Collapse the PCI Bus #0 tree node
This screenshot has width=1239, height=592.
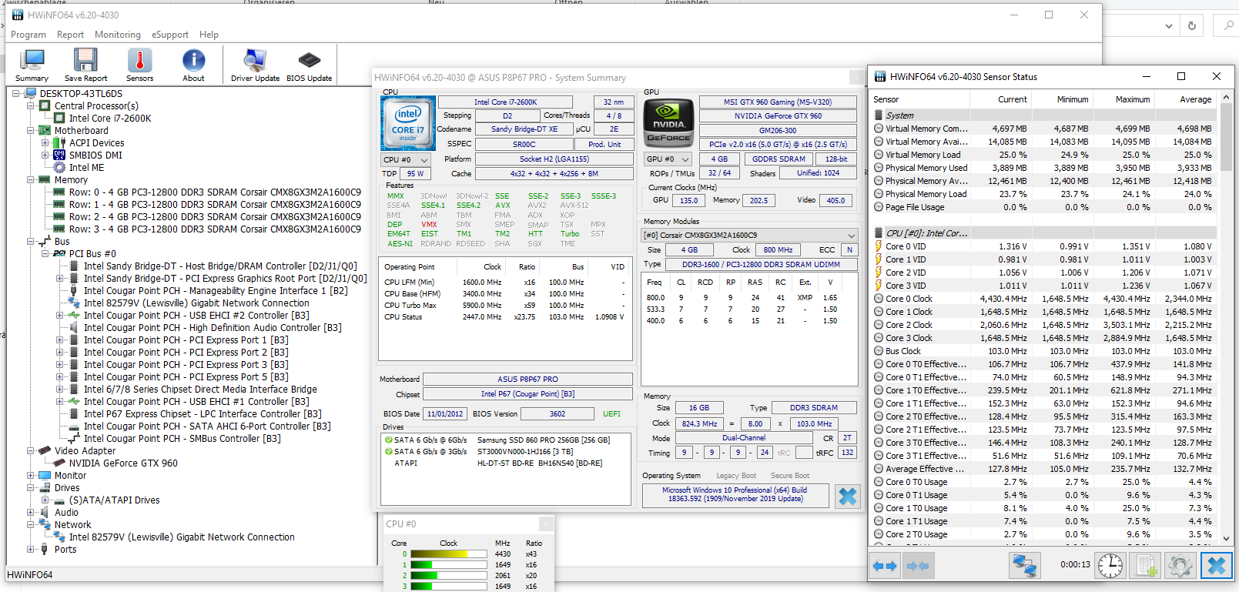click(x=45, y=254)
